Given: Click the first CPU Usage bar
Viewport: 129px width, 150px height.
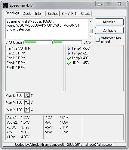Looking at the screenshot, I should pyautogui.click(x=38, y=42).
